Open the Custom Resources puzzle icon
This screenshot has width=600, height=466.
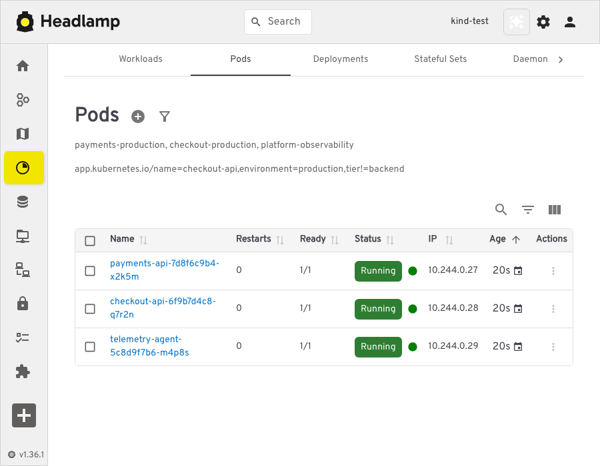pos(23,371)
